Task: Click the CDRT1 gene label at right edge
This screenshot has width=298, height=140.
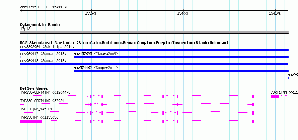Action: pyautogui.click(x=284, y=93)
